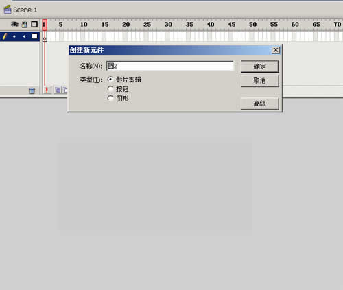
Task: Click show all layers as outlines square
Action: point(34,24)
